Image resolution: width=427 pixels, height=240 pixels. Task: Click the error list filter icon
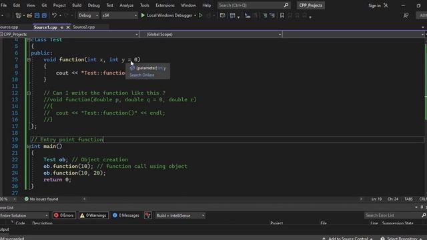click(x=148, y=215)
